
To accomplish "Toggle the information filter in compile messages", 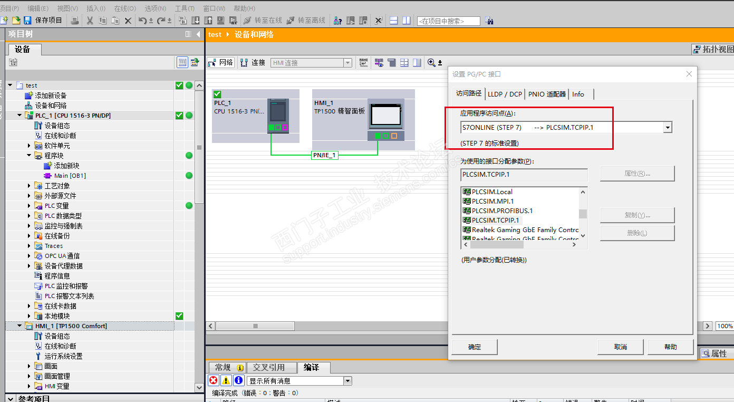I will 238,380.
